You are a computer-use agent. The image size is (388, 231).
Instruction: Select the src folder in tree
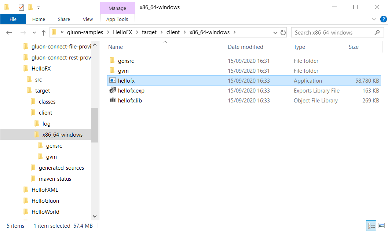[x=39, y=80]
